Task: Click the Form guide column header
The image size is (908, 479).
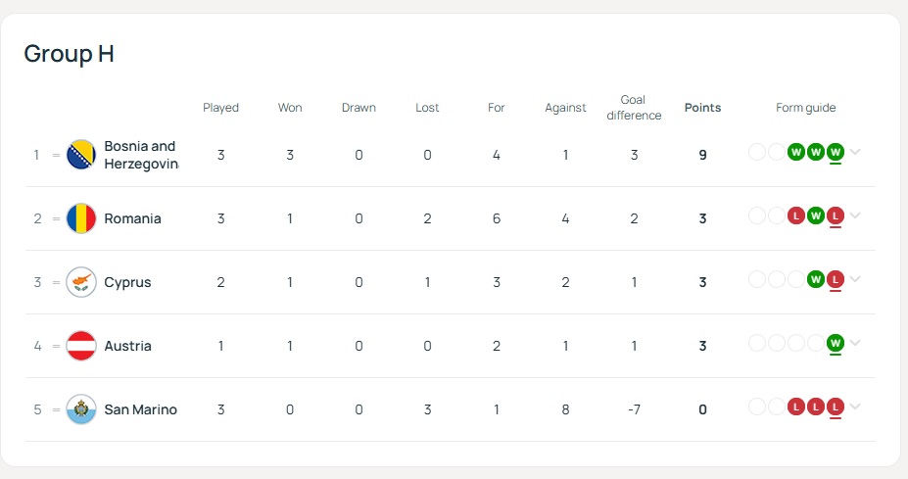Action: coord(805,108)
